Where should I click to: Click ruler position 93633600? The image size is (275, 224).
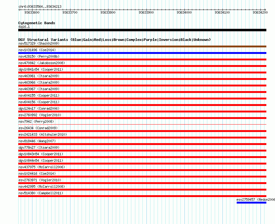pos(32,12)
